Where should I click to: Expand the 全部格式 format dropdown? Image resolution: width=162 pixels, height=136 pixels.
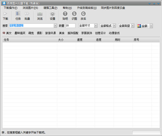click(114, 26)
